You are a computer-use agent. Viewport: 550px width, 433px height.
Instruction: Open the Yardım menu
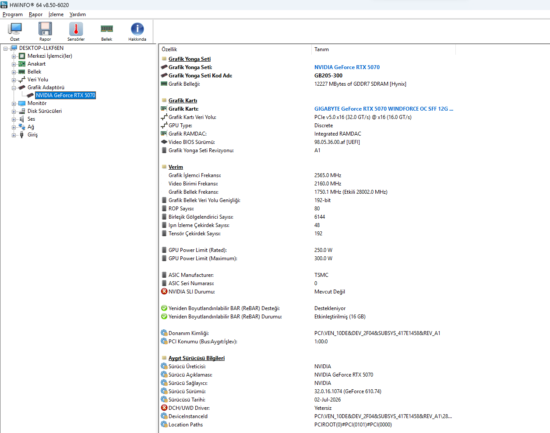pos(78,14)
